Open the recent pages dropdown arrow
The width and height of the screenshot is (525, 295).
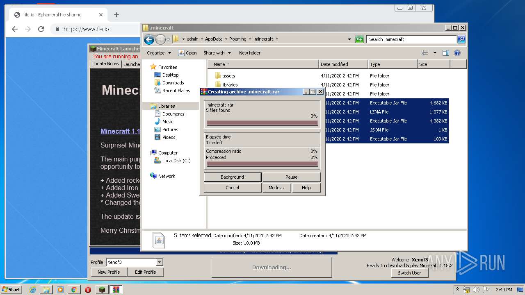click(x=168, y=40)
